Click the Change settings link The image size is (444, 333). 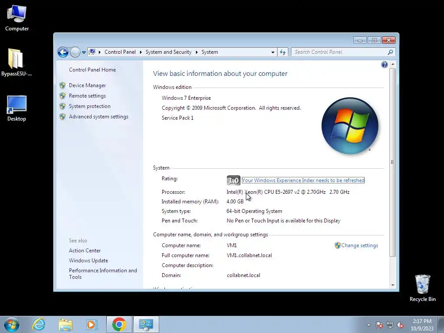pyautogui.click(x=359, y=245)
